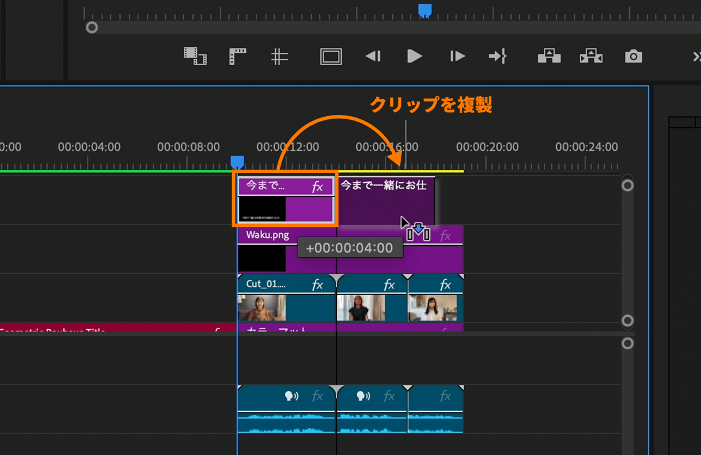This screenshot has width=701, height=455.
Task: Step back one frame
Action: (x=373, y=56)
